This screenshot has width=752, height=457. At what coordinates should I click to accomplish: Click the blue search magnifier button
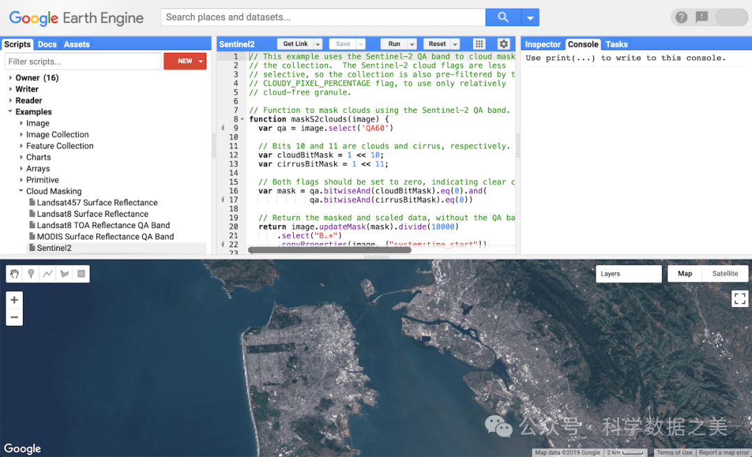[x=502, y=17]
